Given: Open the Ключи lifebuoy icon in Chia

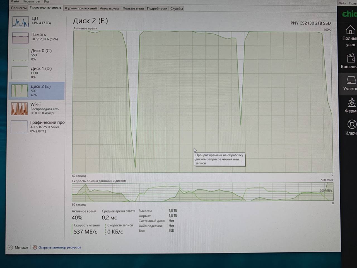Looking at the screenshot, I should pyautogui.click(x=352, y=124).
